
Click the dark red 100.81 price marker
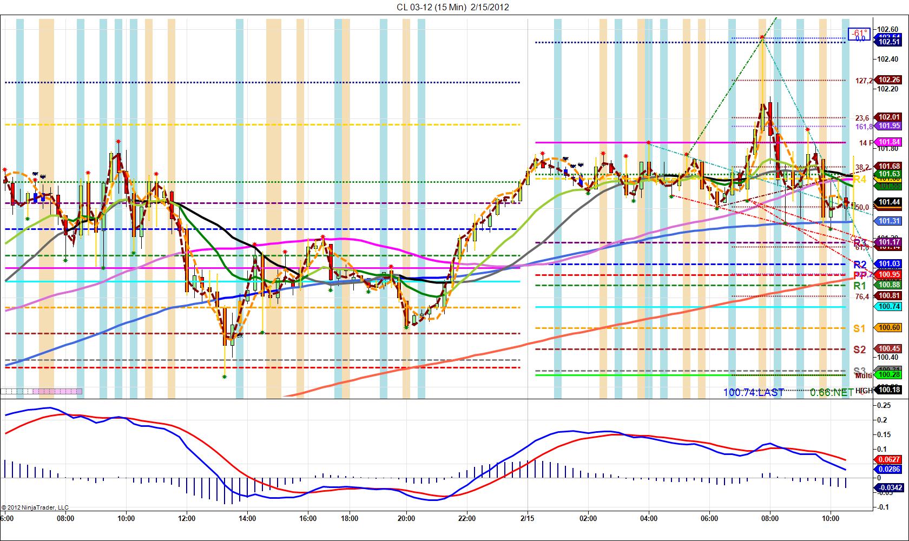click(x=889, y=295)
